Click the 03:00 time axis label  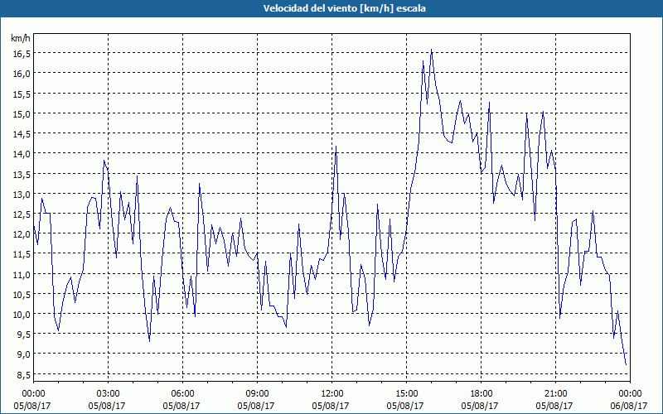tap(109, 394)
